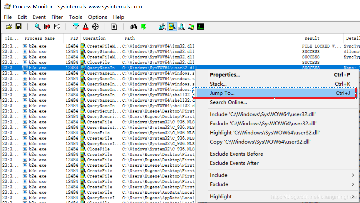The width and height of the screenshot is (360, 203).
Task: Open the Filter funnel icon
Action: (76, 27)
